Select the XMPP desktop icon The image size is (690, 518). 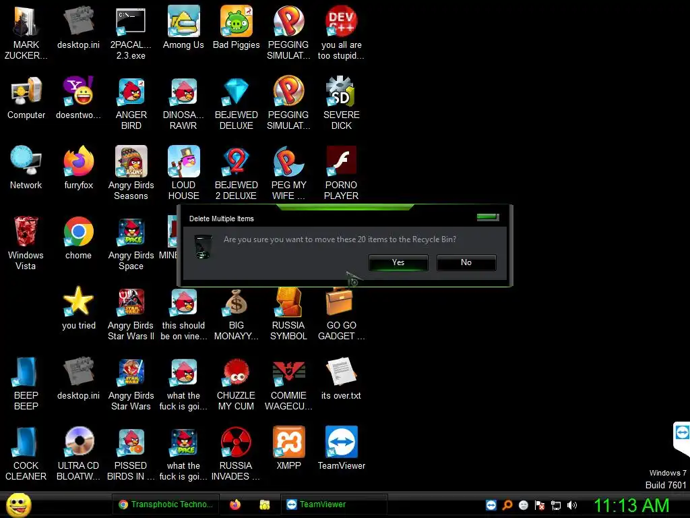coord(288,449)
